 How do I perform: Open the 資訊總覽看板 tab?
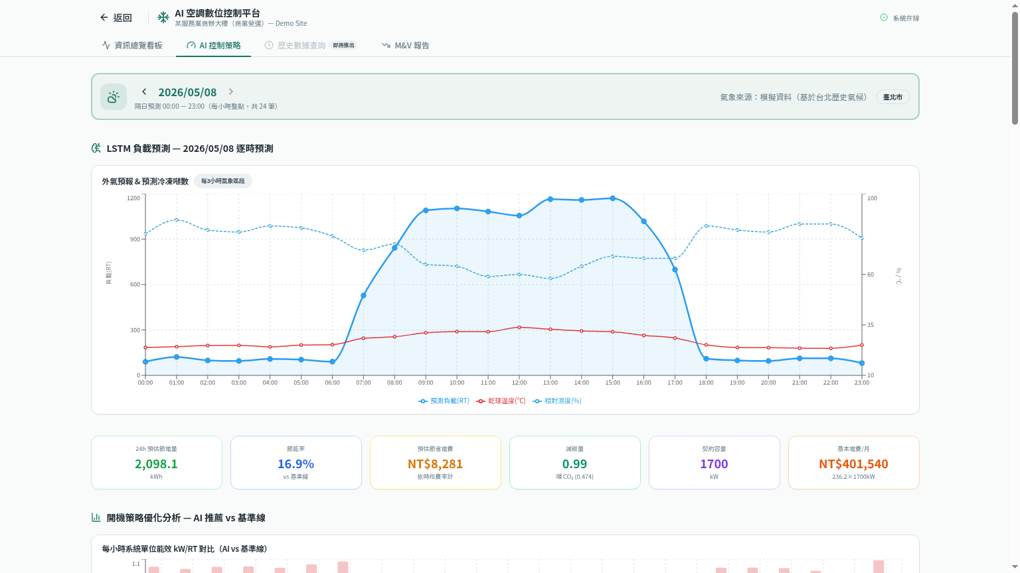(132, 45)
